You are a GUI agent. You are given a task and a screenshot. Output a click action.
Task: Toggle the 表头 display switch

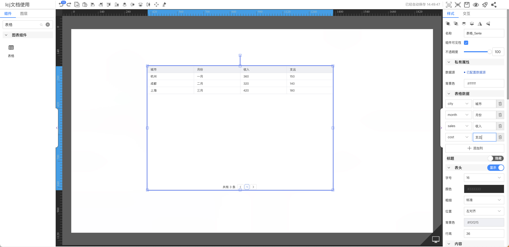click(x=496, y=168)
